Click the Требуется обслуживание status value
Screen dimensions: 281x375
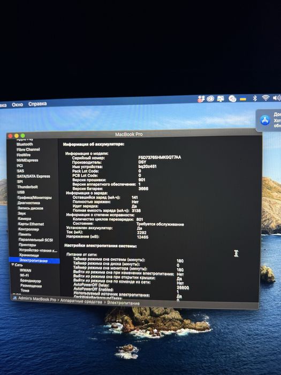(x=161, y=224)
